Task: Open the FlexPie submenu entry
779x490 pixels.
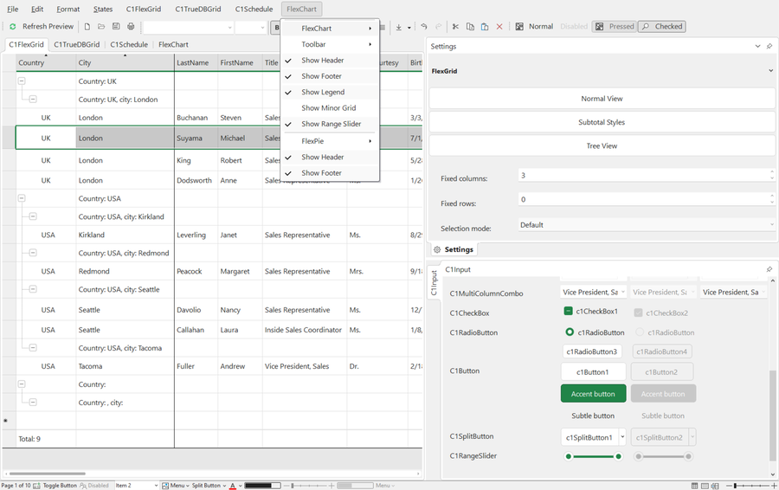Action: click(x=330, y=141)
